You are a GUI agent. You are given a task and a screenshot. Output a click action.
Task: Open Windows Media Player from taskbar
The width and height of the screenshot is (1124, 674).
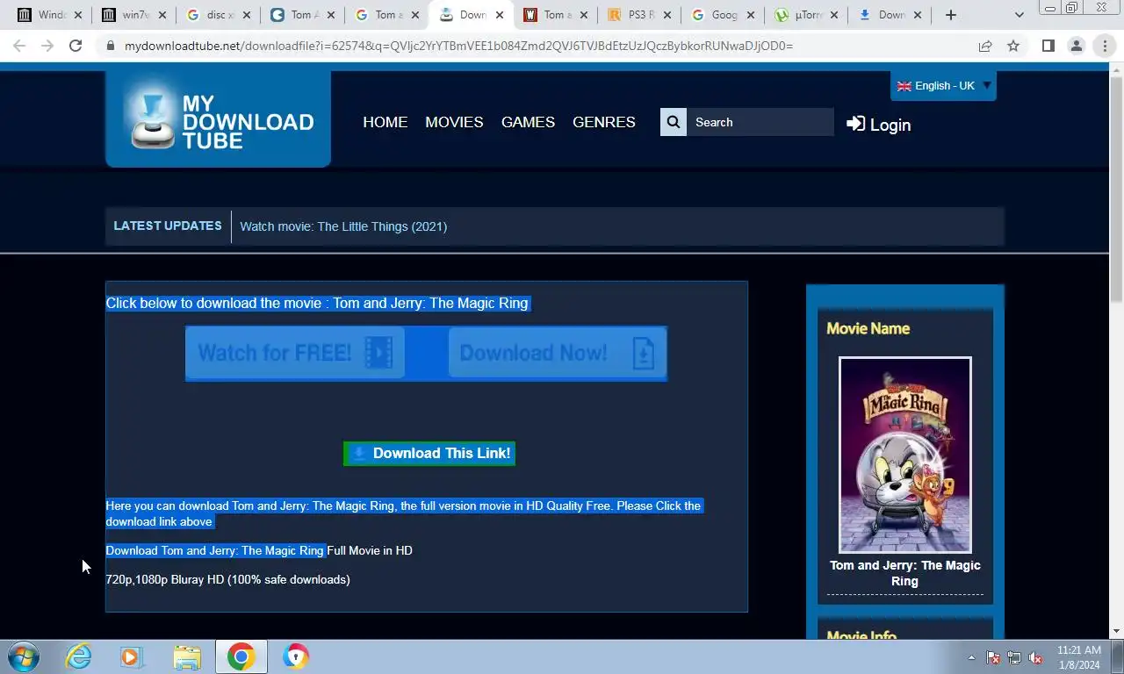[132, 656]
